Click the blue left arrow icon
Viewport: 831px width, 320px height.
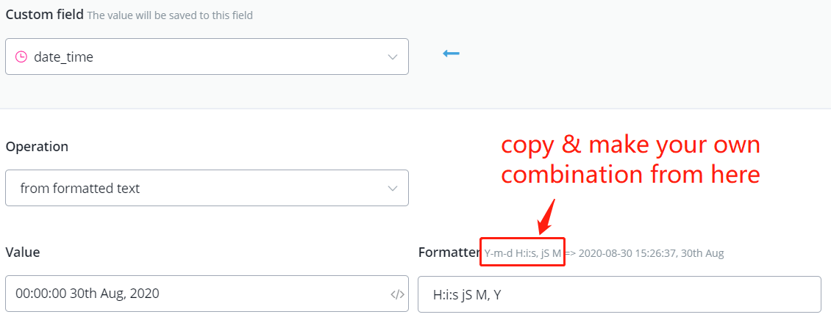click(451, 54)
